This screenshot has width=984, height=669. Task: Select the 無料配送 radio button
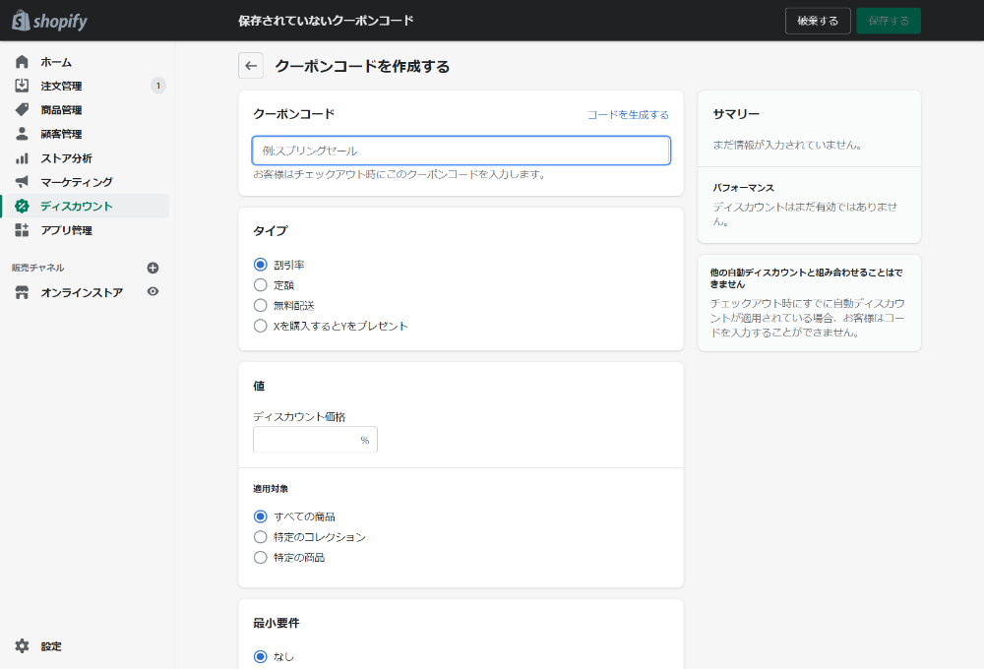[x=261, y=306]
